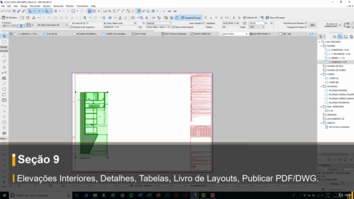
Task: Click the Inject Parameters syringe icon
Action: (23, 11)
